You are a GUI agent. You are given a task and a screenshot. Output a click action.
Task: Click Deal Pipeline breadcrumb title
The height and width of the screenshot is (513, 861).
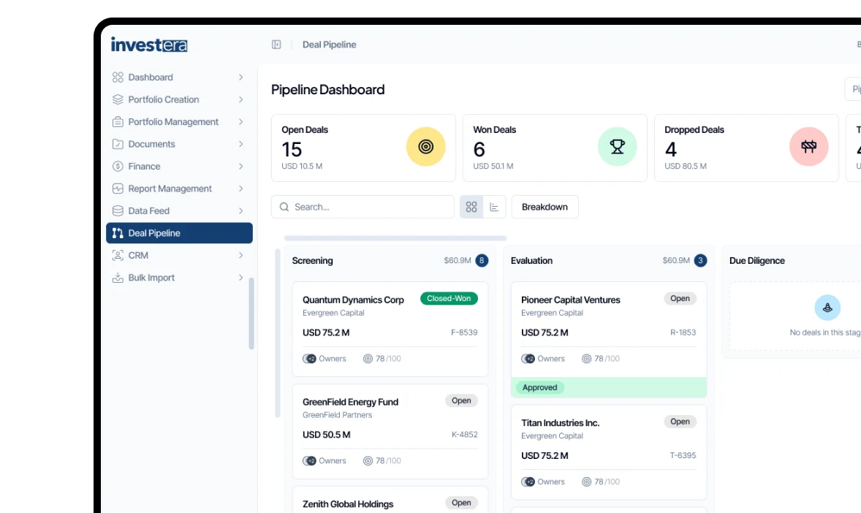coord(330,45)
